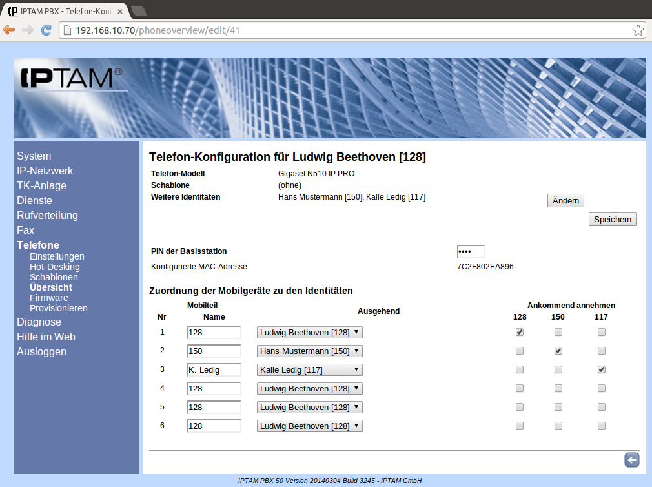Click the Speichern button

click(612, 220)
